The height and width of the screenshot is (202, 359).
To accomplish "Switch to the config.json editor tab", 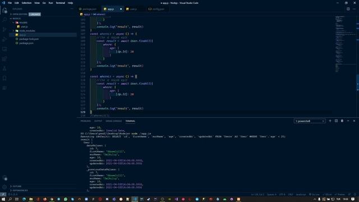I will (158, 9).
